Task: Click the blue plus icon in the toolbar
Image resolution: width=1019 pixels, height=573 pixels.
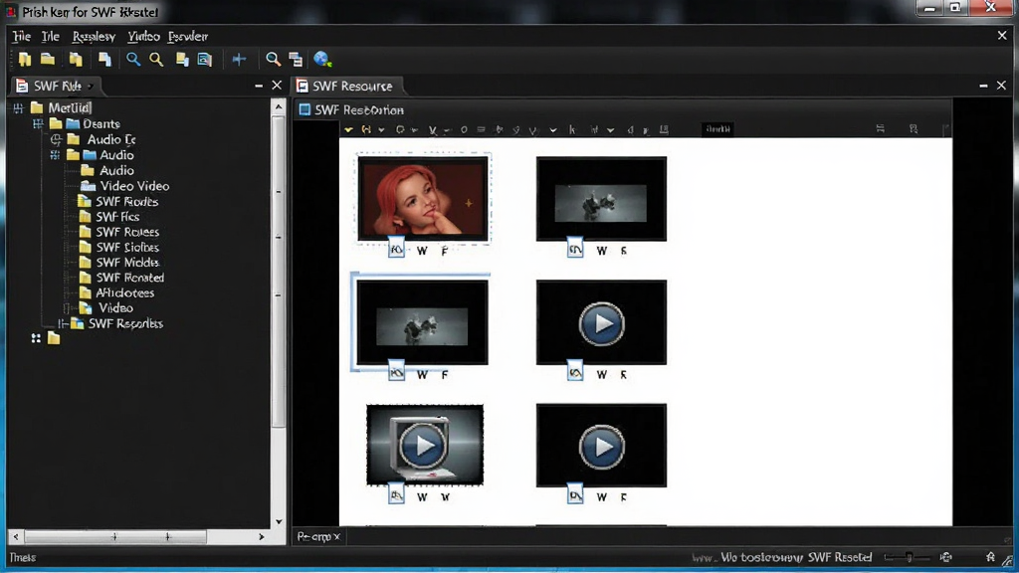Action: click(239, 59)
